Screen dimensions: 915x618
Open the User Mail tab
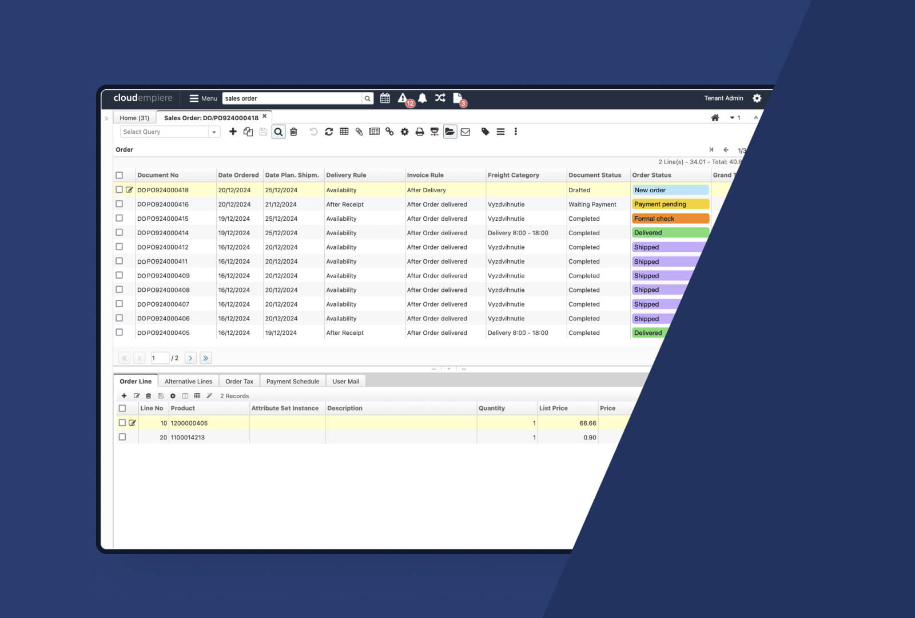pos(346,381)
